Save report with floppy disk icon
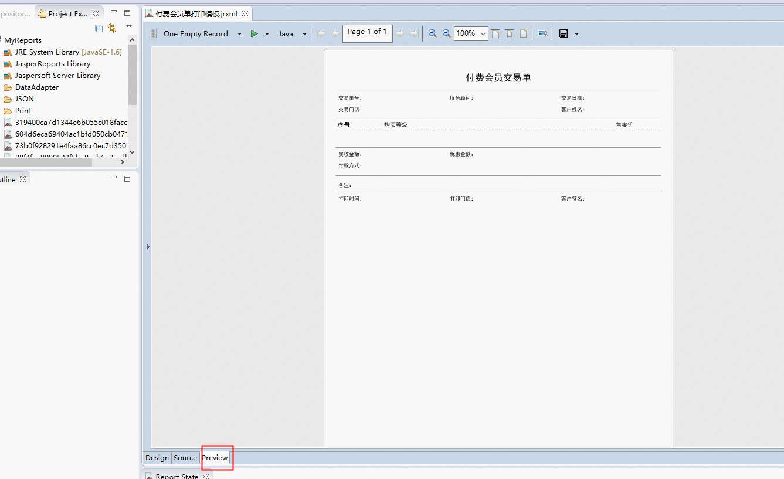Screen dimensions: 784x479 click(x=564, y=34)
